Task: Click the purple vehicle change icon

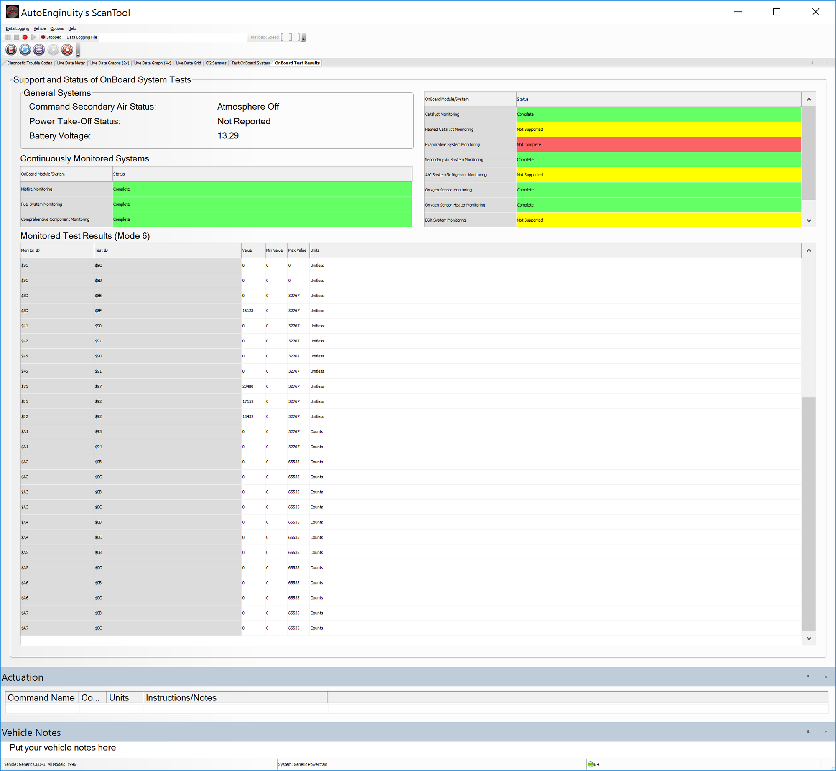Action: click(39, 50)
